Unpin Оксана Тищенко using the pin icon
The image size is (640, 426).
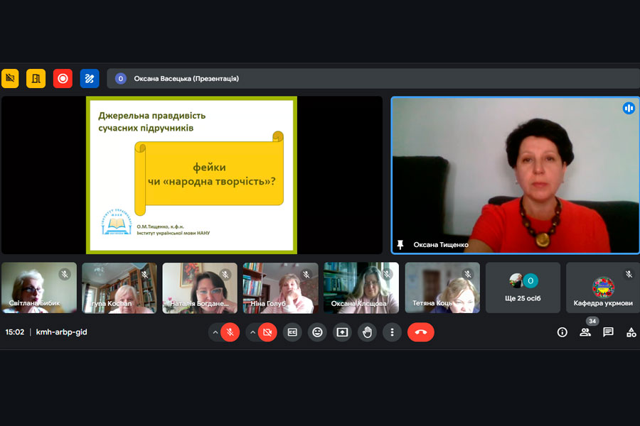[x=400, y=244]
